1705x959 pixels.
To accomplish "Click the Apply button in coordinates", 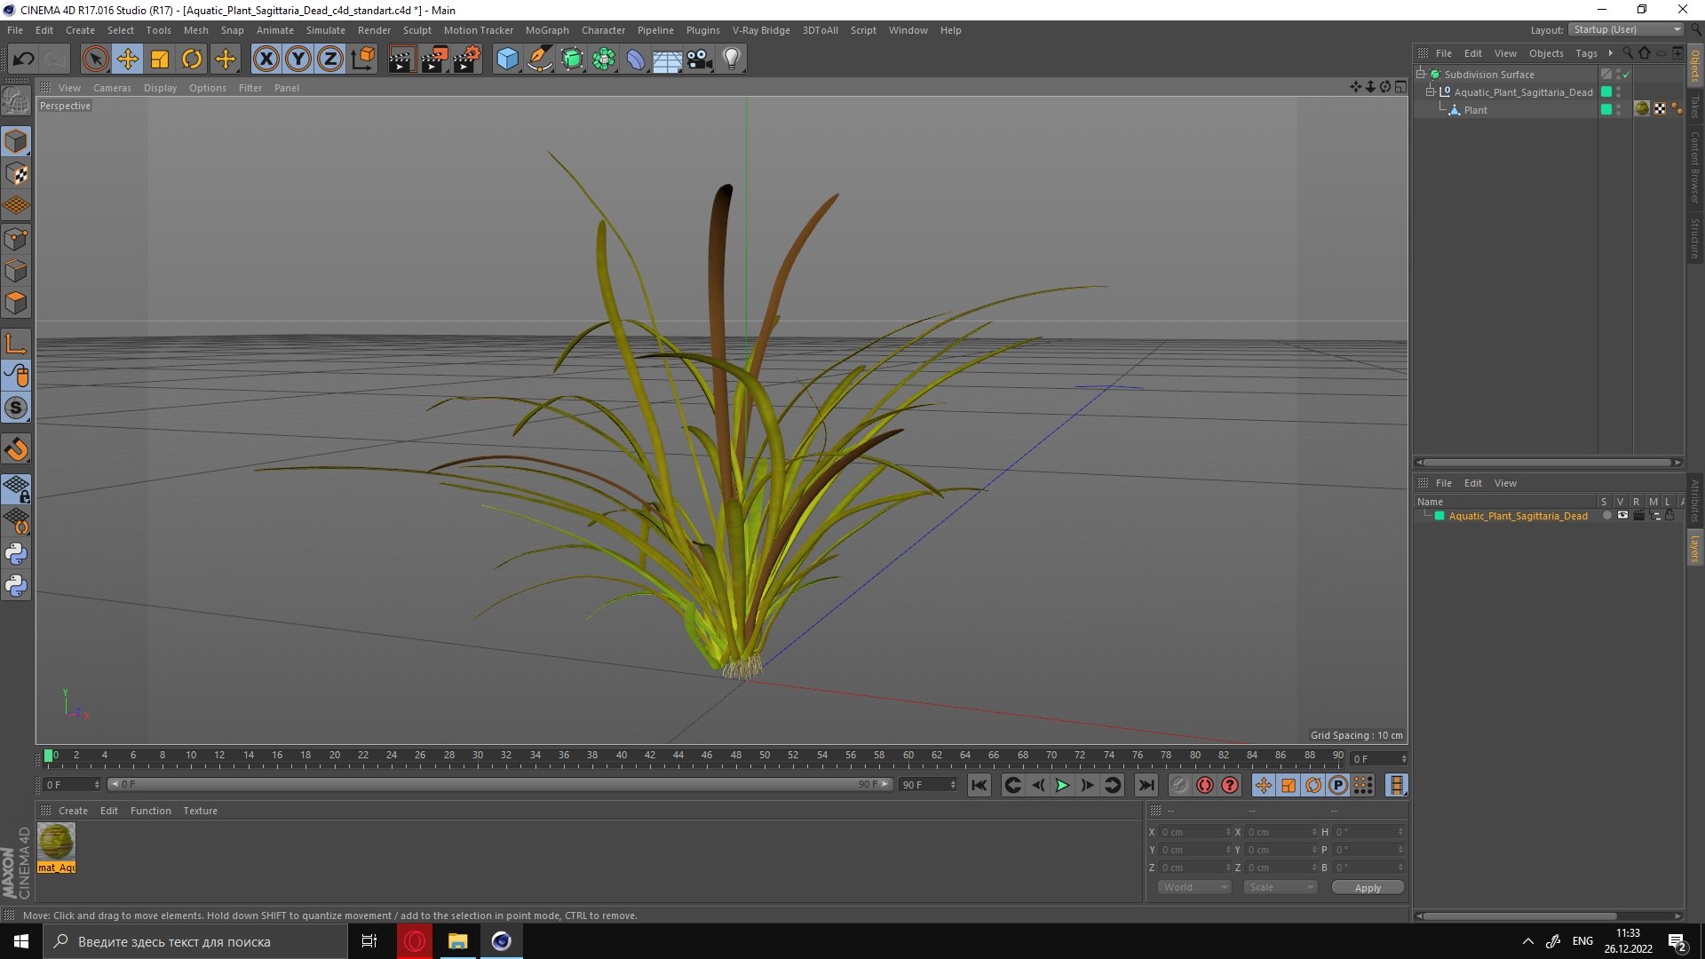I will coord(1368,888).
